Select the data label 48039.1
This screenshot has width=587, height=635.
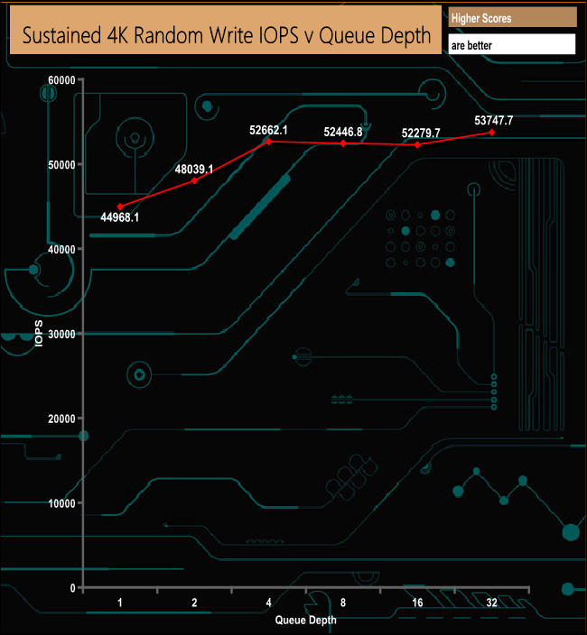(194, 169)
